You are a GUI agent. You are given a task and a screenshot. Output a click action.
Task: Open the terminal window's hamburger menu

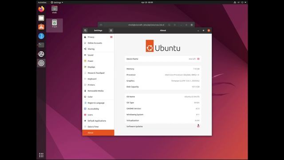tap(175, 25)
